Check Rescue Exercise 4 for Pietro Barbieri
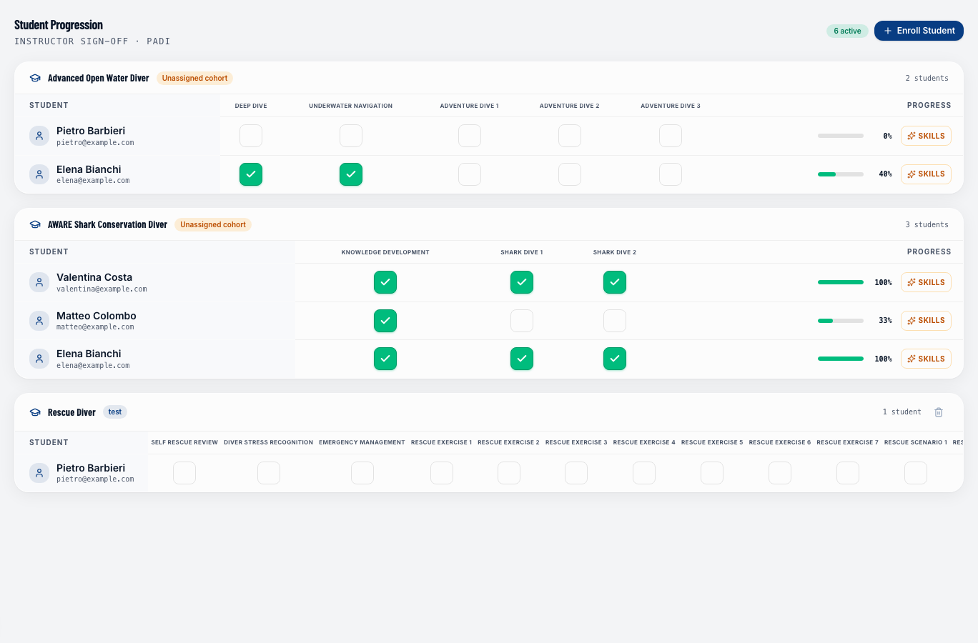The height and width of the screenshot is (643, 978). click(x=644, y=473)
